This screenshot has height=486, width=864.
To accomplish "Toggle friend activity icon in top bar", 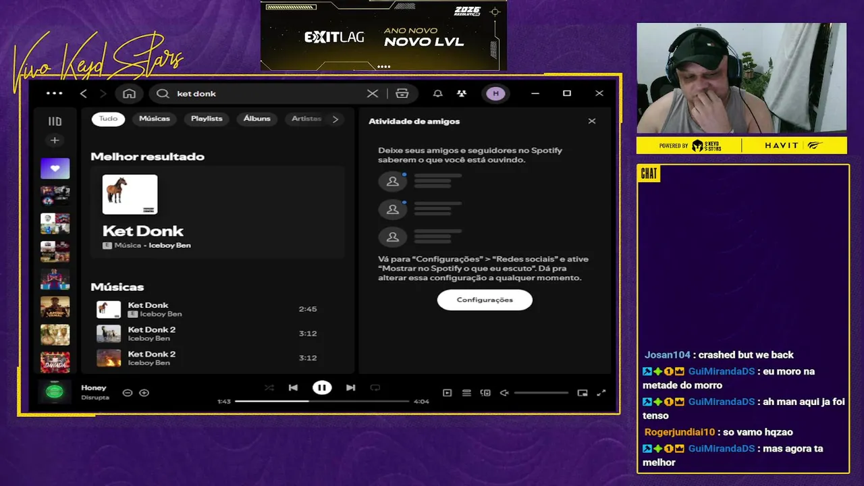I will [462, 94].
